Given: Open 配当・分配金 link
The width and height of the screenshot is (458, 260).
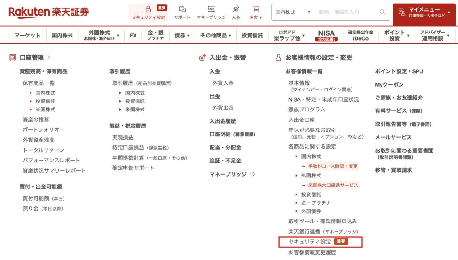Looking at the screenshot, I should 225,148.
